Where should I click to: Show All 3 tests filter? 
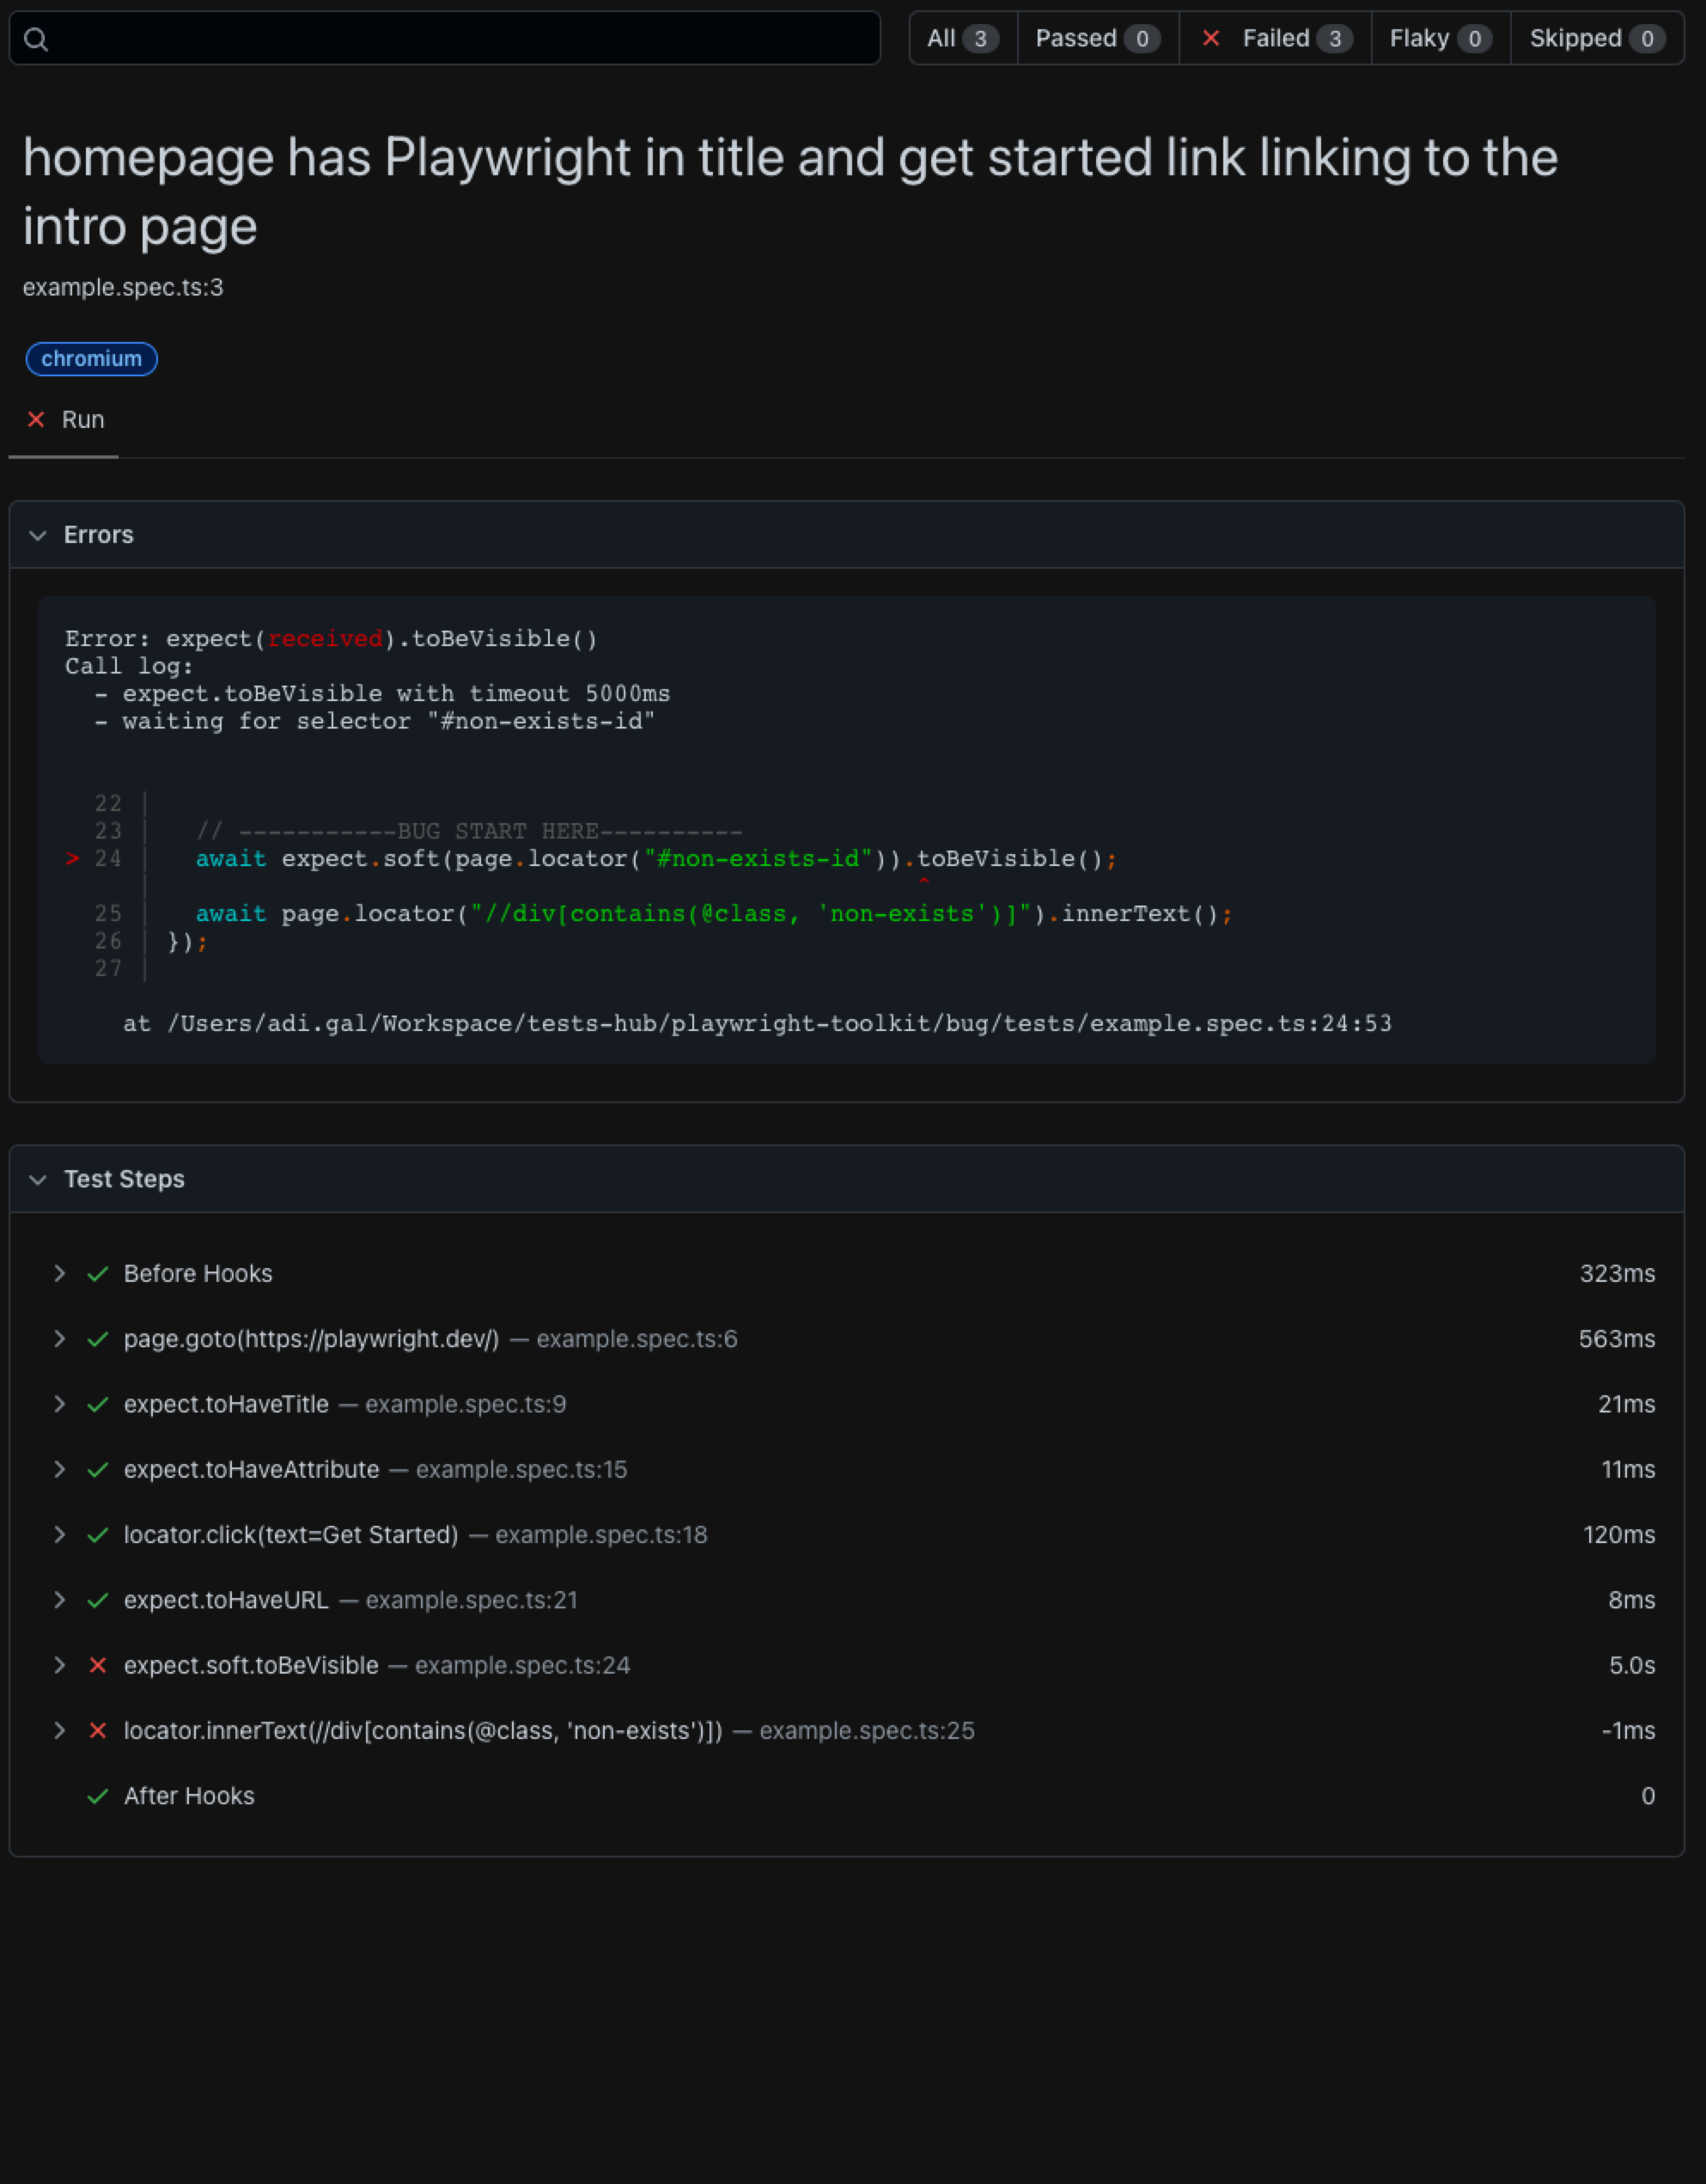[x=962, y=38]
